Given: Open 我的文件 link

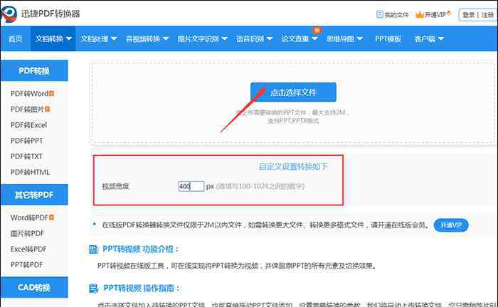Looking at the screenshot, I should click(x=396, y=15).
